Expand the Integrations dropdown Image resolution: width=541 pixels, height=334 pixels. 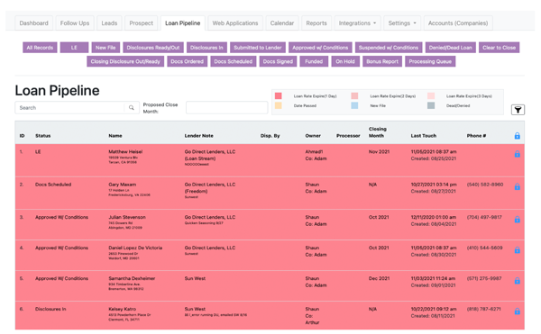point(357,23)
